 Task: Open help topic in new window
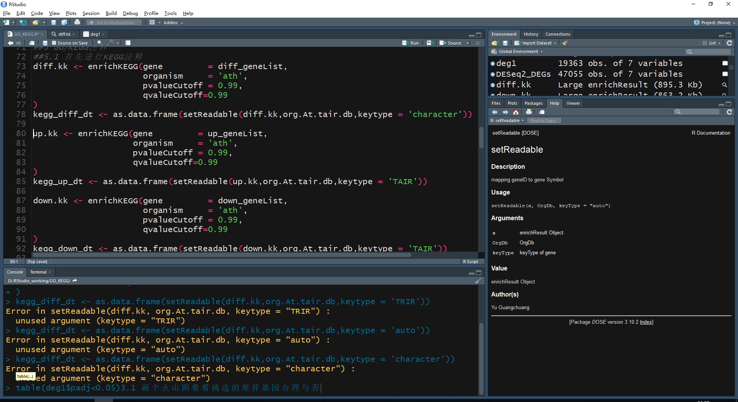(x=542, y=112)
